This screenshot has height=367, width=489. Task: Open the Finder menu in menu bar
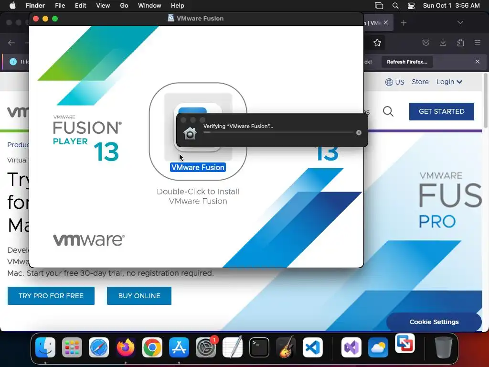click(35, 6)
